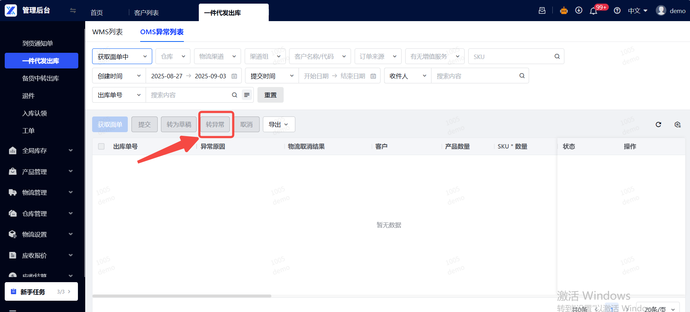Image resolution: width=690 pixels, height=312 pixels.
Task: Open the 收件人 field dropdown
Action: click(408, 76)
